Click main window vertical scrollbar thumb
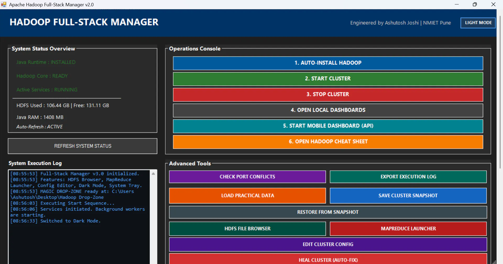Screen dimensions: 503x264 click(x=500, y=92)
